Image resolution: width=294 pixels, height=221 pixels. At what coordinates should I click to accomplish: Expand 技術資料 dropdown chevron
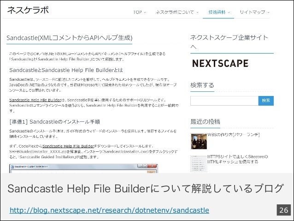[x=229, y=12]
